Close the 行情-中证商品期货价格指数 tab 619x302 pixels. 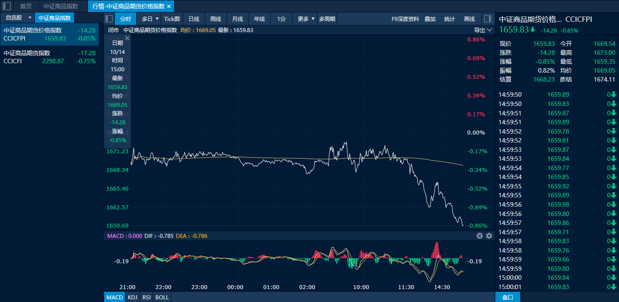(169, 6)
